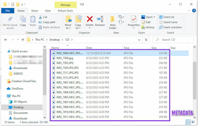Open the Picture Tools tab
Image resolution: width=198 pixels, height=126 pixels.
[x=65, y=11]
